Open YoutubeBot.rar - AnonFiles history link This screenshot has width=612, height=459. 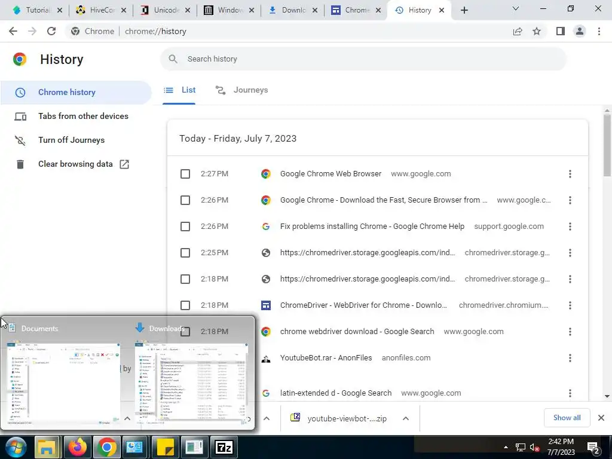[326, 358]
